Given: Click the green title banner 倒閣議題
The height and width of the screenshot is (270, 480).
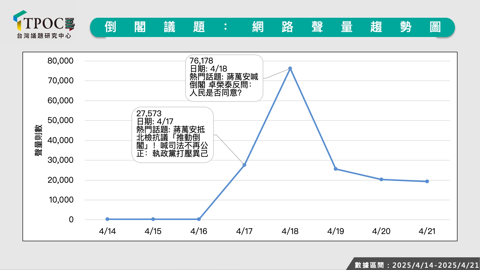Looking at the screenshot, I should click(272, 27).
